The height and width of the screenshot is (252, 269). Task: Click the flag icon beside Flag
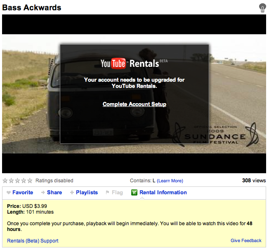(107, 192)
